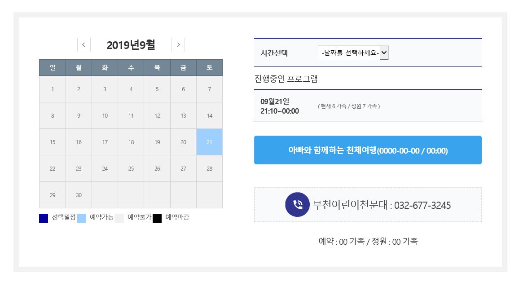This screenshot has height=282, width=519.
Task: Click the blue 아빠와 함께하는 천체여행 button
Action: [x=368, y=150]
